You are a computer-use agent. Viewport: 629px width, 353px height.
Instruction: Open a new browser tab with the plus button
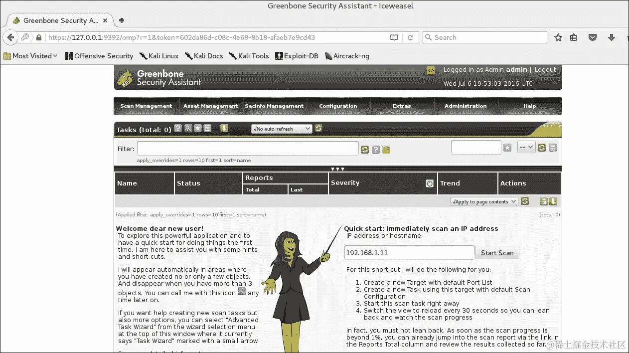122,20
